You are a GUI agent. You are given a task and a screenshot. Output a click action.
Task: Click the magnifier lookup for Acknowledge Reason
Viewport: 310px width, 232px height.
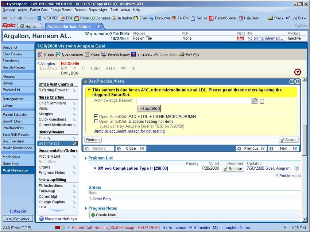tap(255, 101)
